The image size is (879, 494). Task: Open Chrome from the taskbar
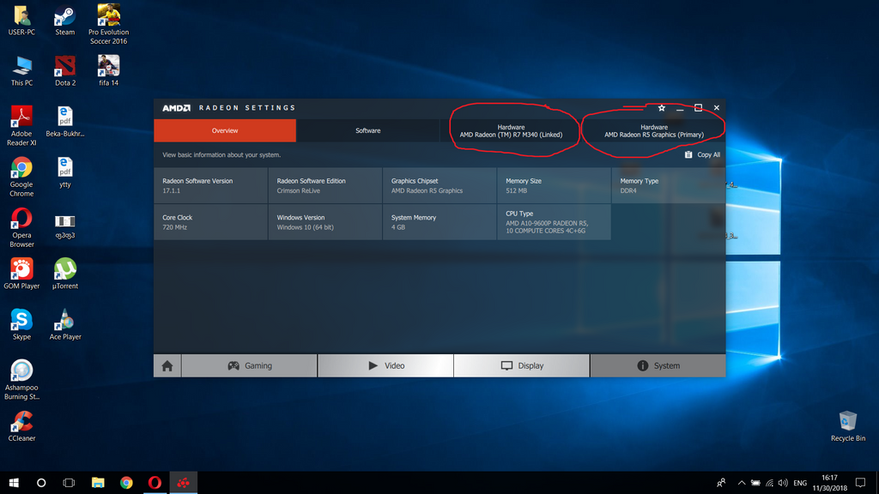click(x=127, y=483)
